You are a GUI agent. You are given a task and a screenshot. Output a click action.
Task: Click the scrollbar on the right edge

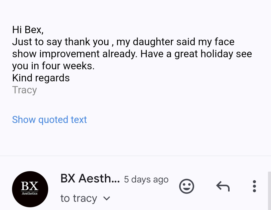[x=269, y=191]
